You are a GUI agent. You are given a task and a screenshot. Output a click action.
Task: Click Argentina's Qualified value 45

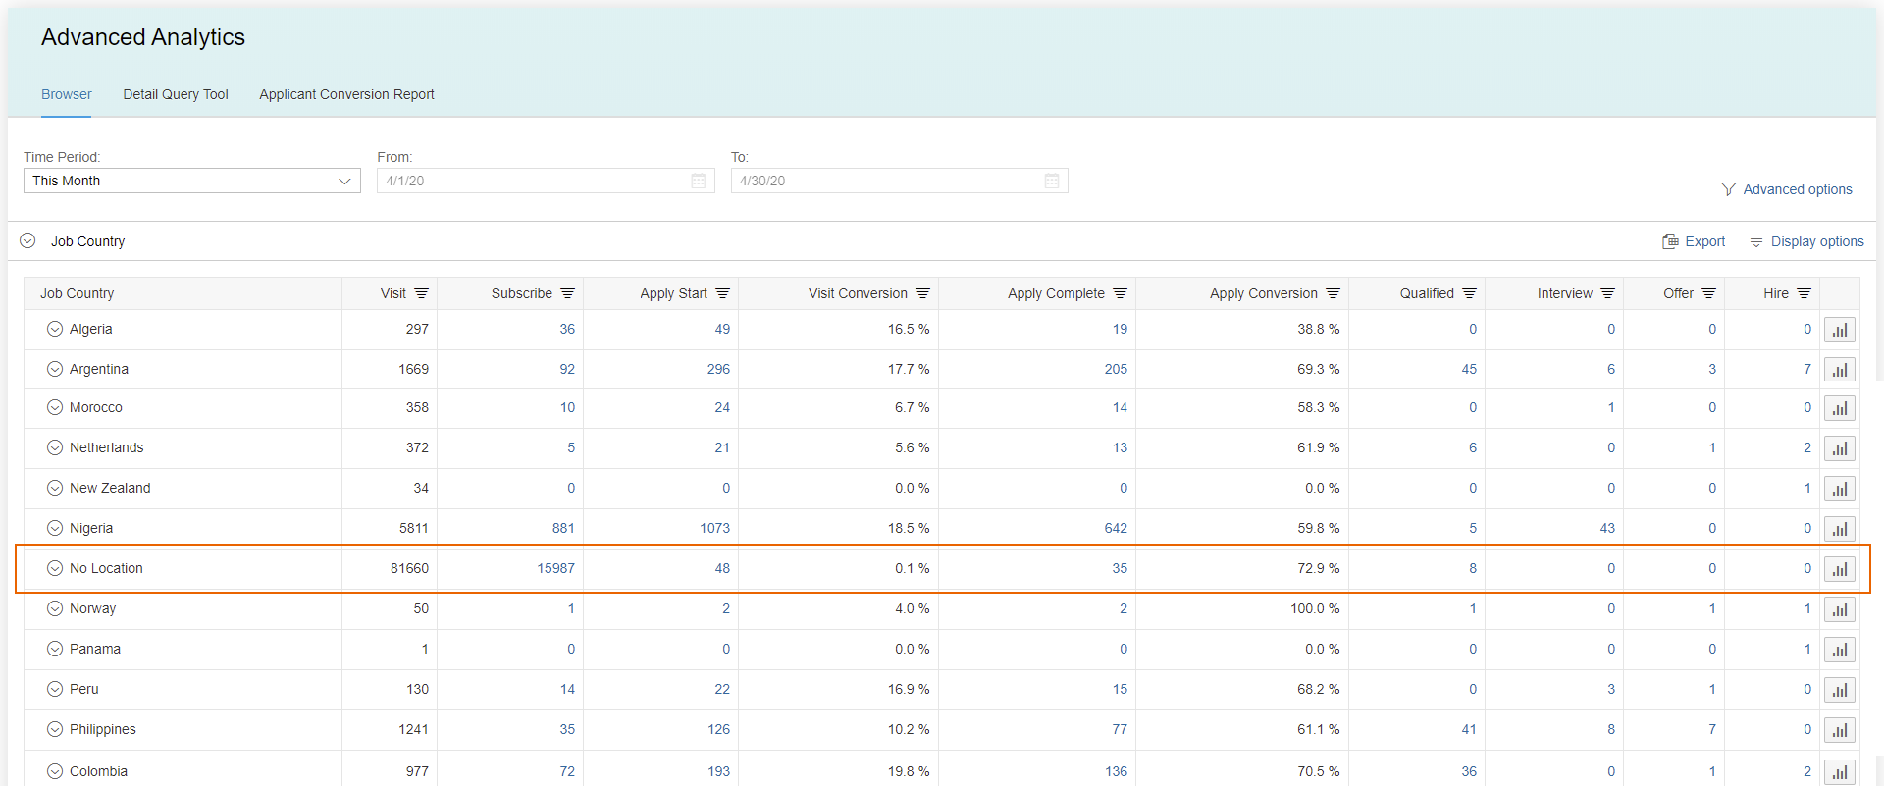pos(1469,369)
